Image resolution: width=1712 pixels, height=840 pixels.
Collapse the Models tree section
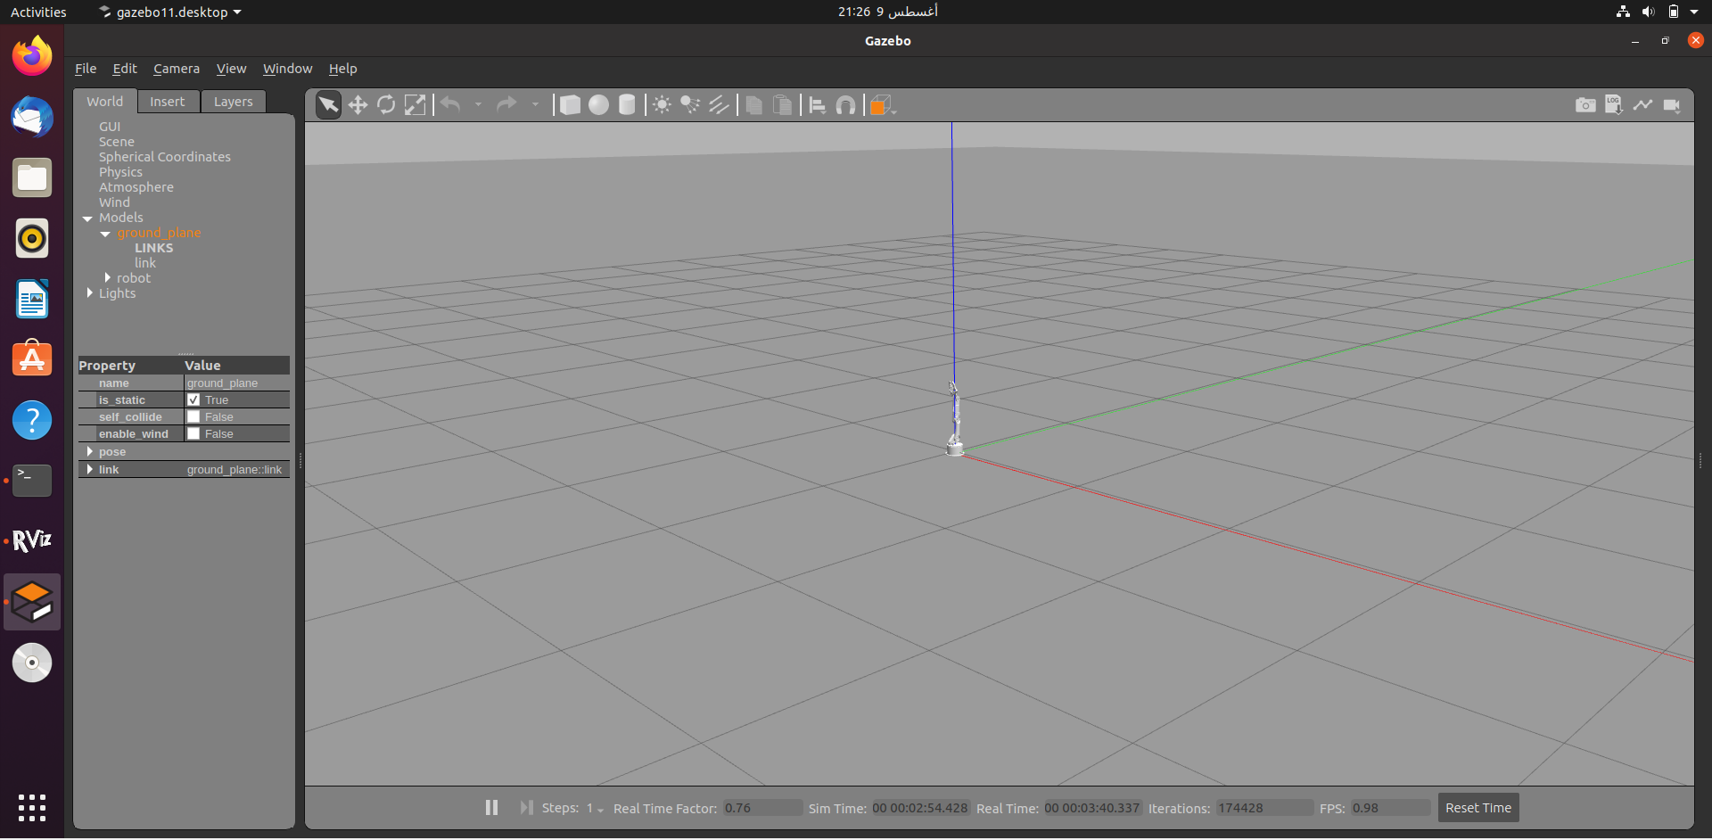[x=88, y=218]
